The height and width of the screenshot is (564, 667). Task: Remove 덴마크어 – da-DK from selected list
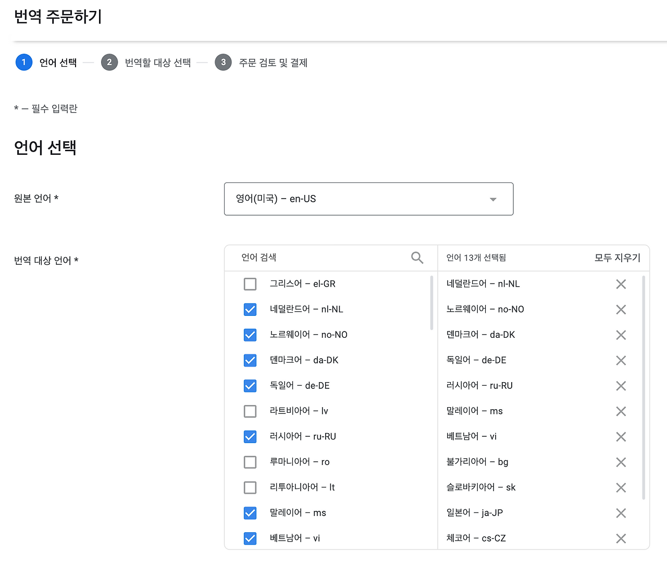621,335
